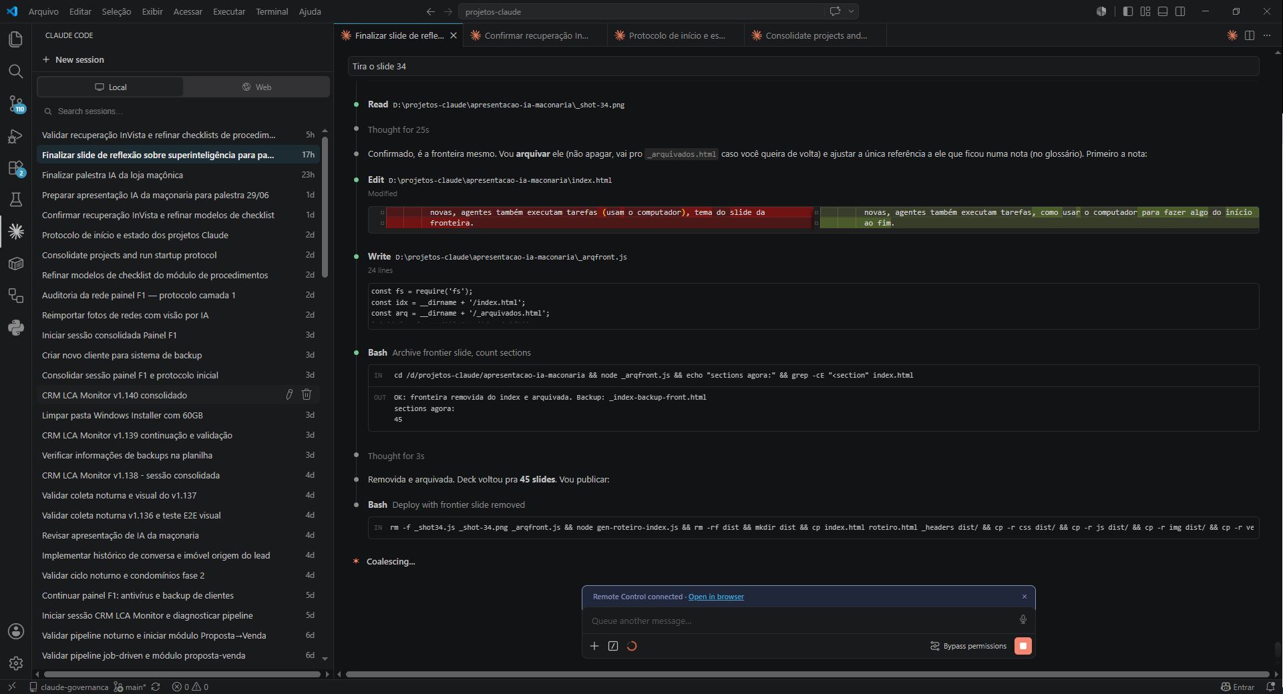
Task: Open session Criar novo cliente para sistema de backup
Action: pyautogui.click(x=178, y=355)
